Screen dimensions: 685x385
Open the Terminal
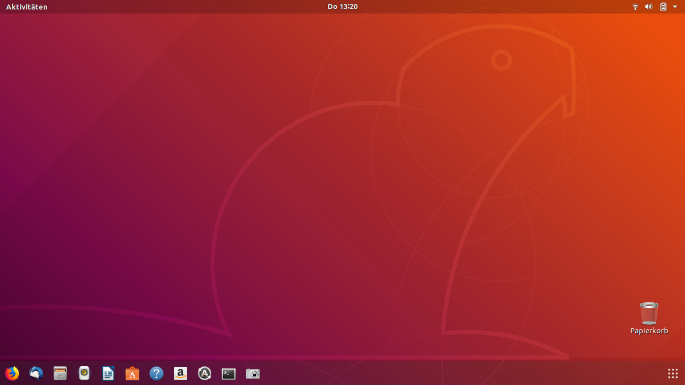click(229, 373)
